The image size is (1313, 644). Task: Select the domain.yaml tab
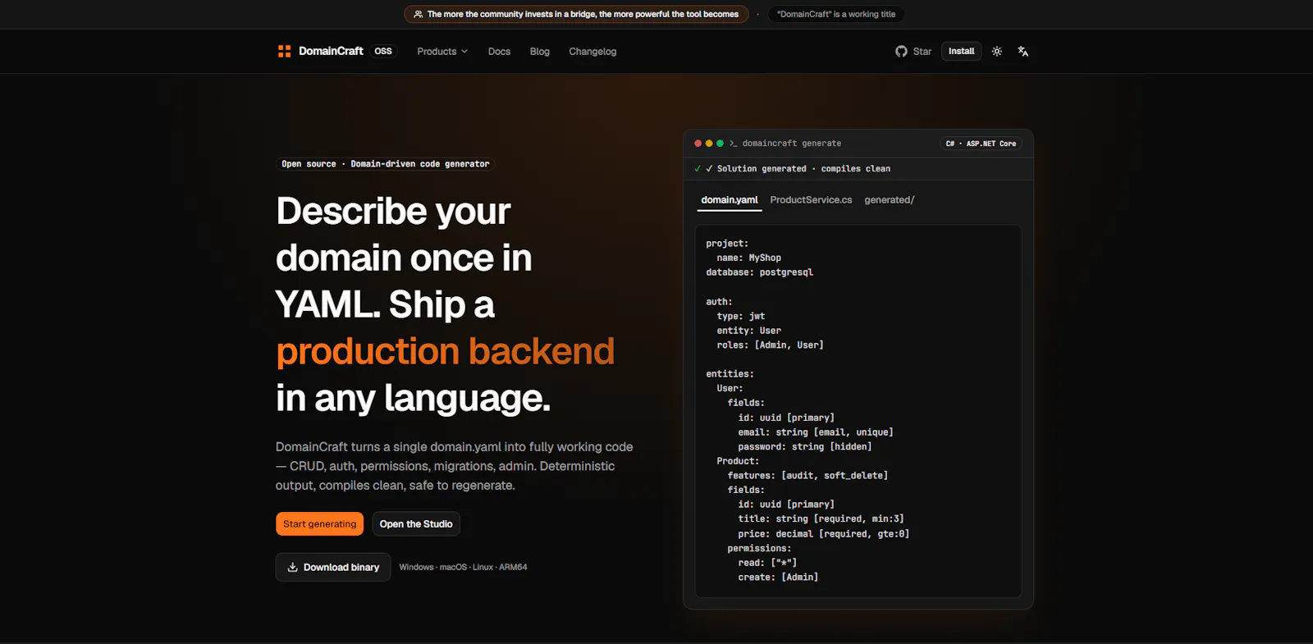pos(730,200)
